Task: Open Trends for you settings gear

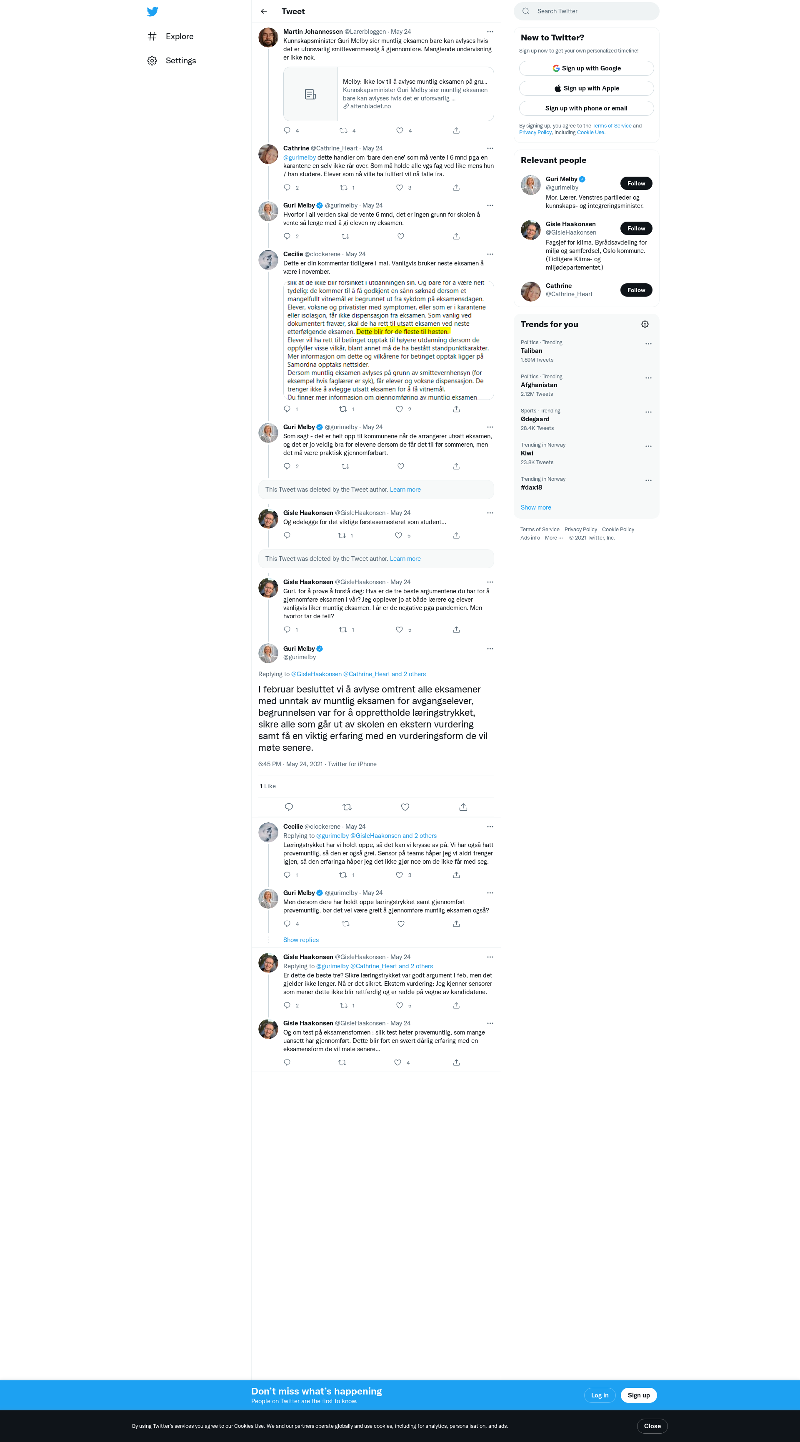Action: pyautogui.click(x=645, y=324)
